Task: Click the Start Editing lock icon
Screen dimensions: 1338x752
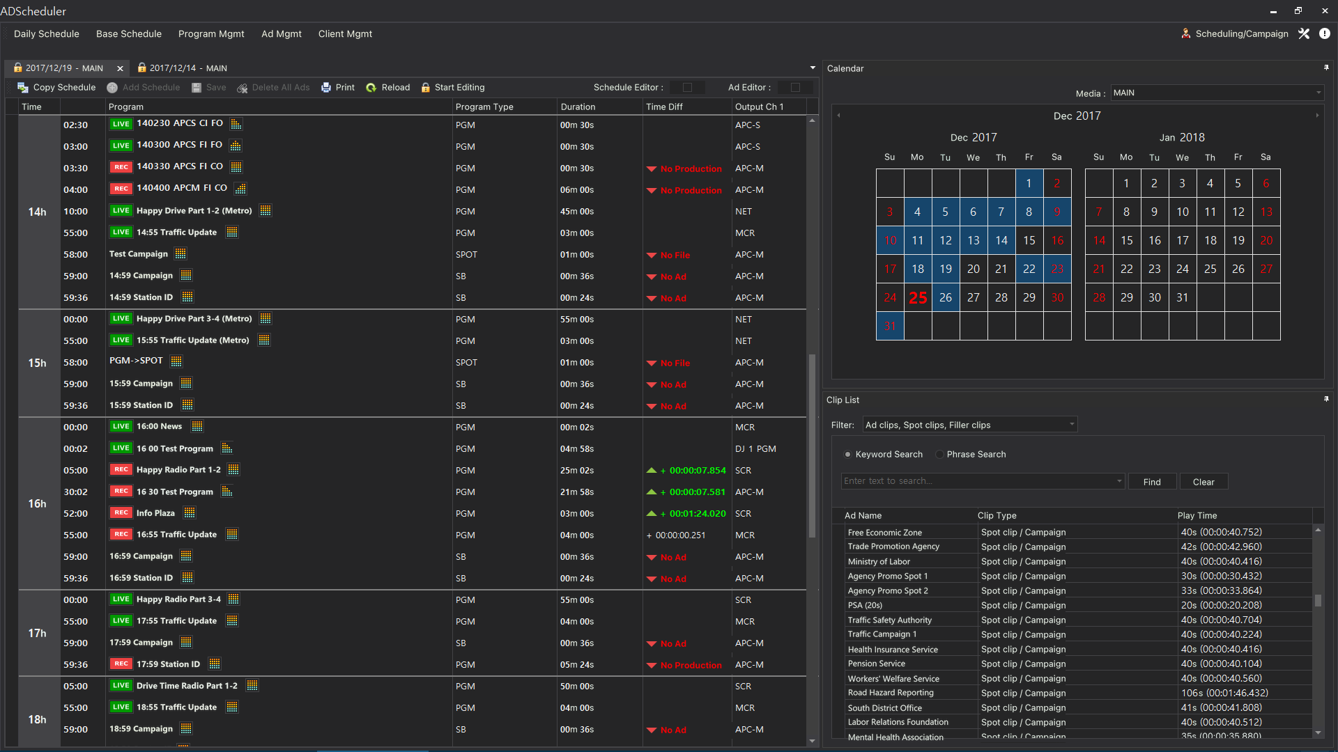Action: click(x=425, y=88)
